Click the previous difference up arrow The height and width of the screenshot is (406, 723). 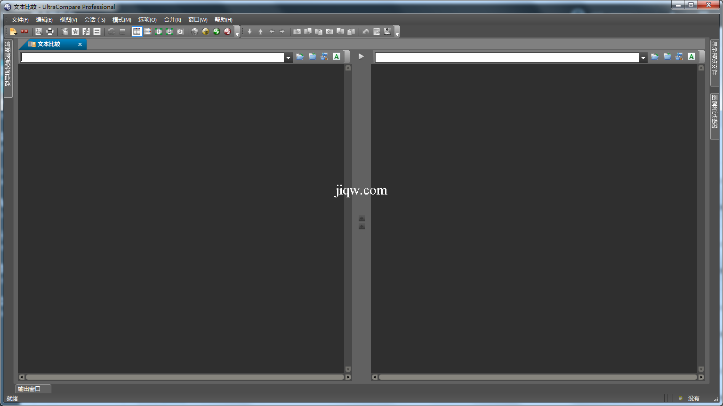click(x=260, y=31)
